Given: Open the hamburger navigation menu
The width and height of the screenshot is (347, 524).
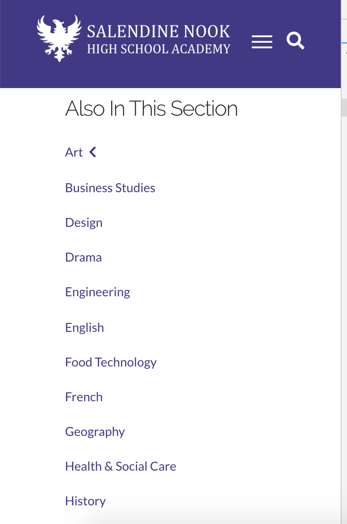Looking at the screenshot, I should (262, 41).
